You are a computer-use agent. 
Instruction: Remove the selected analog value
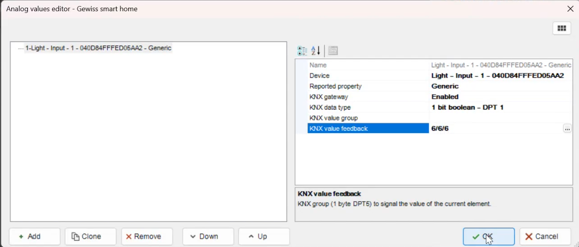[x=147, y=237]
